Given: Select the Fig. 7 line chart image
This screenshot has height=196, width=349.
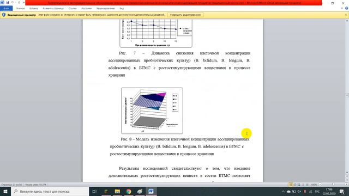Looking at the screenshot, I should point(156,33).
